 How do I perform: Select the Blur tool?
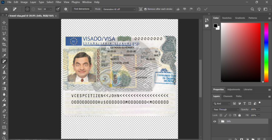click(x=4, y=94)
